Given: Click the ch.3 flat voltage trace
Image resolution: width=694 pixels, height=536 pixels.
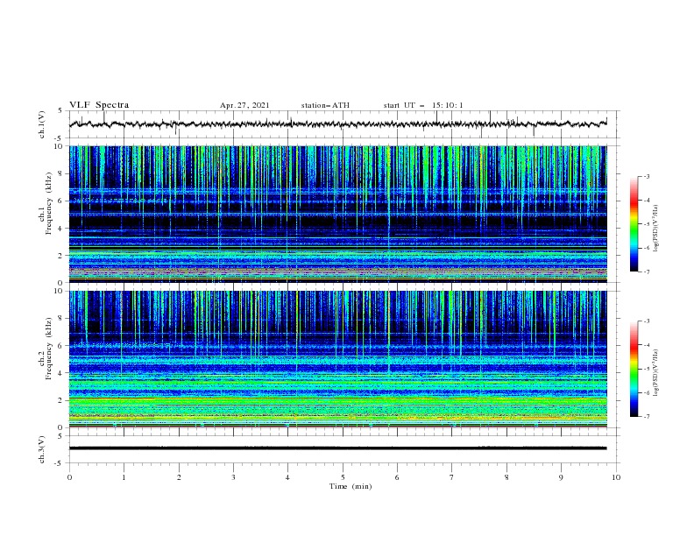Looking at the screenshot, I should point(338,448).
